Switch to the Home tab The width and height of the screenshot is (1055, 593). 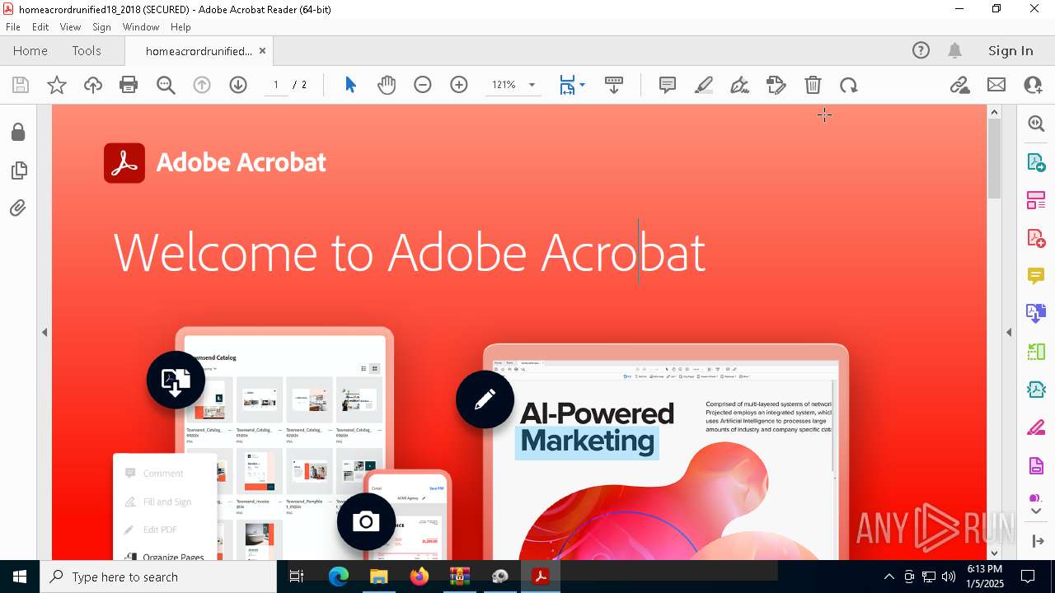click(x=30, y=50)
